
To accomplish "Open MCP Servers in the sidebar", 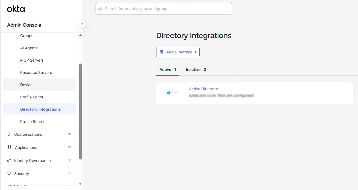I will click(x=32, y=60).
